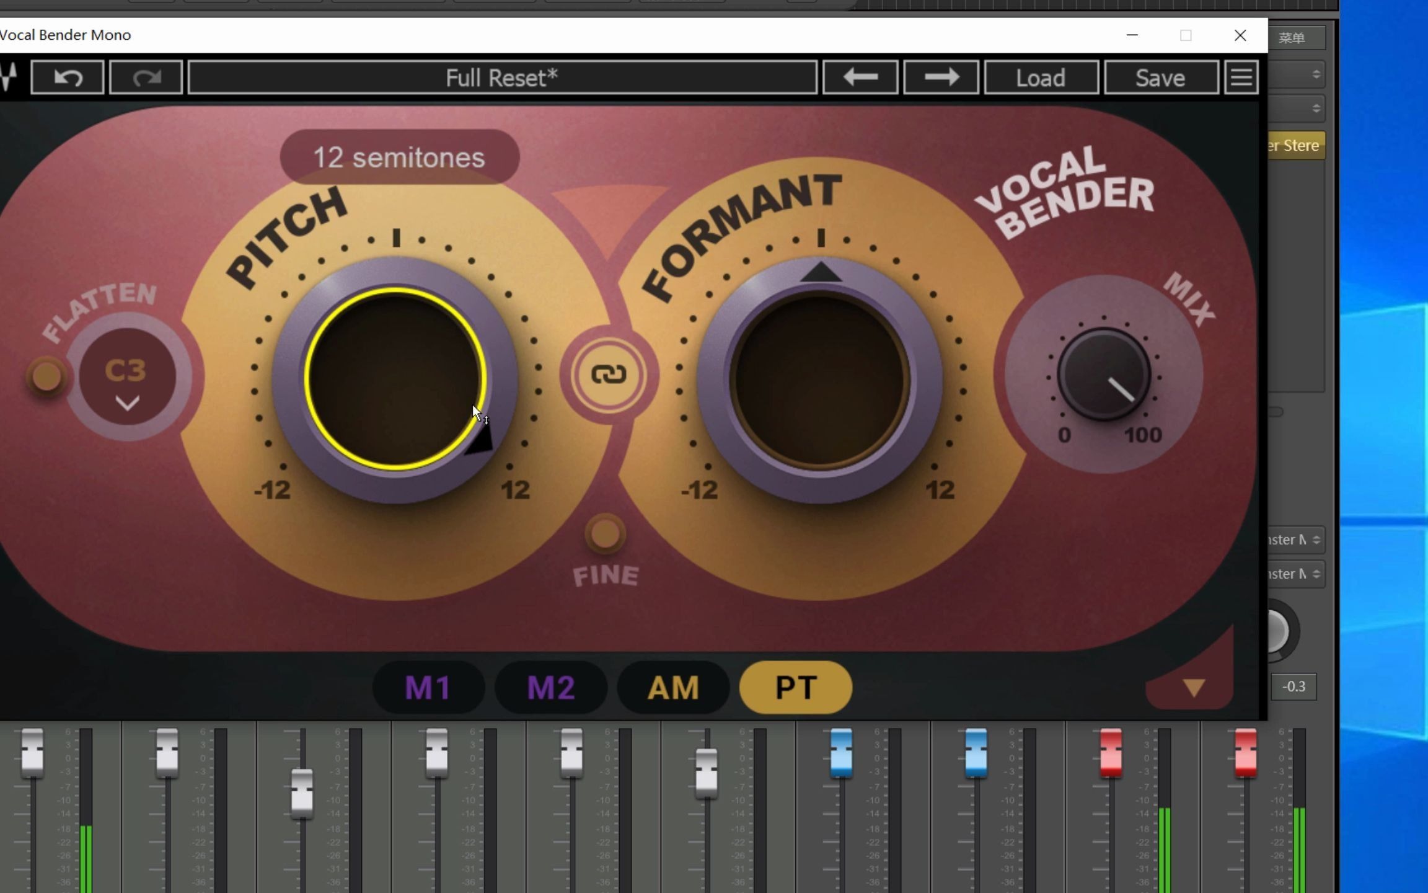Image resolution: width=1428 pixels, height=893 pixels.
Task: Click the Formant knob triangle pointer
Action: click(821, 272)
